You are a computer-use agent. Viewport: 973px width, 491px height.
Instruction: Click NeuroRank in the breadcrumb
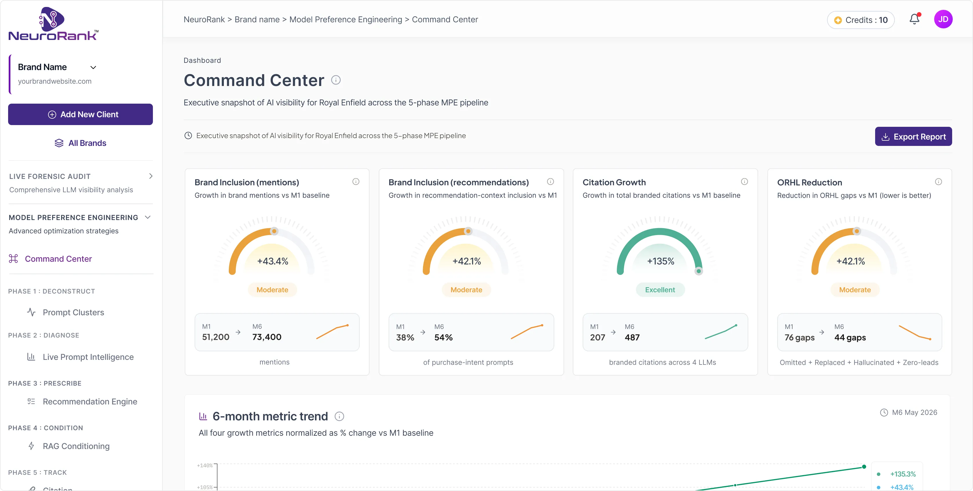pyautogui.click(x=204, y=19)
